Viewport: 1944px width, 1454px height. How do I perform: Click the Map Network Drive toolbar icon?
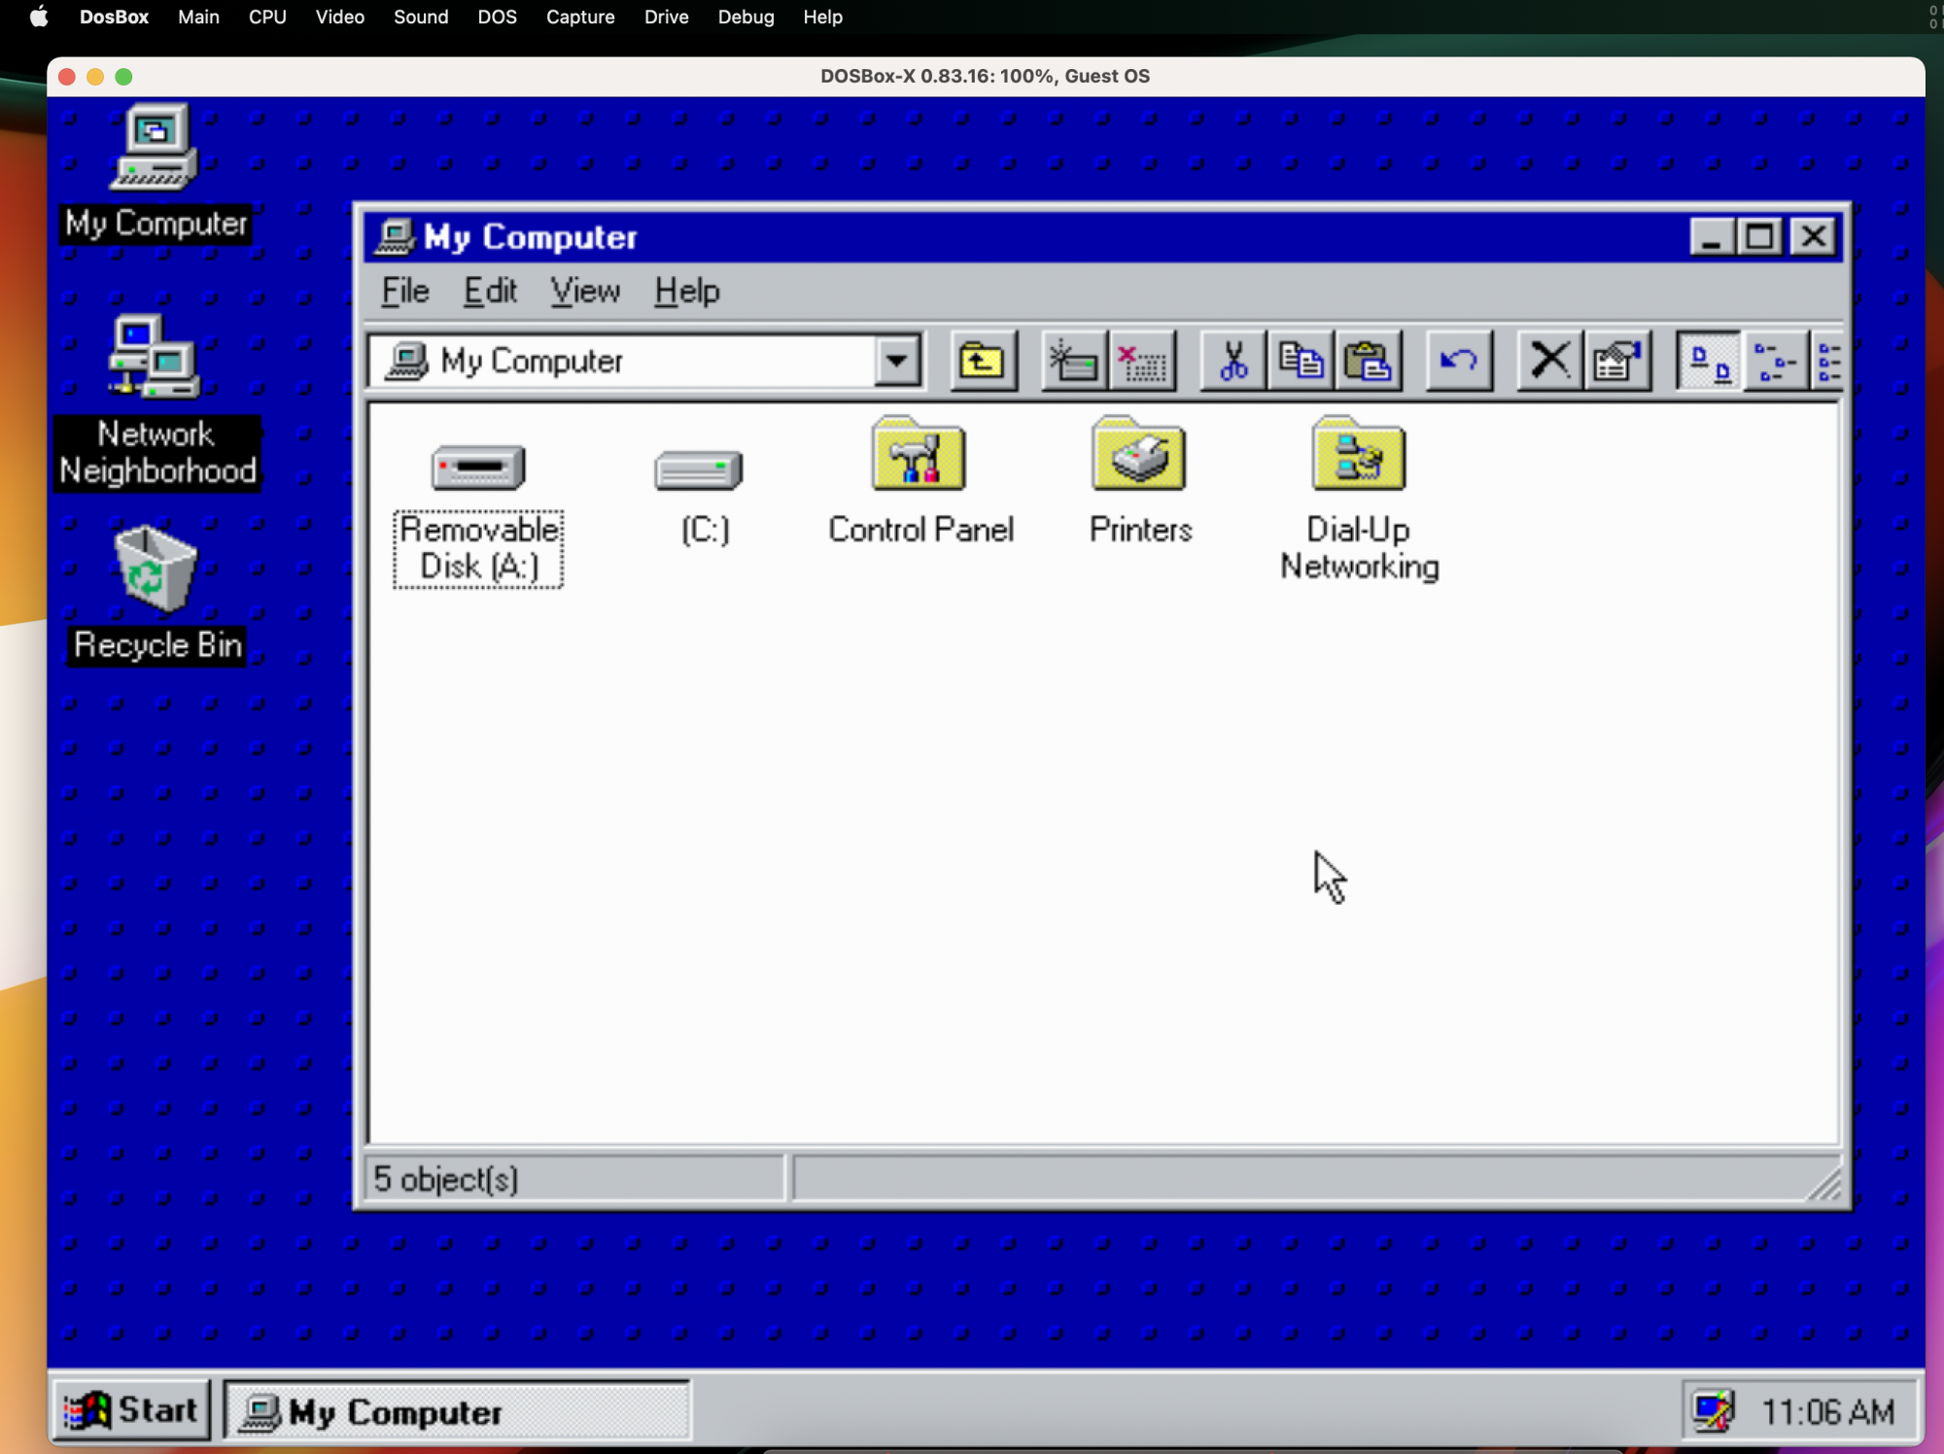pos(1073,362)
